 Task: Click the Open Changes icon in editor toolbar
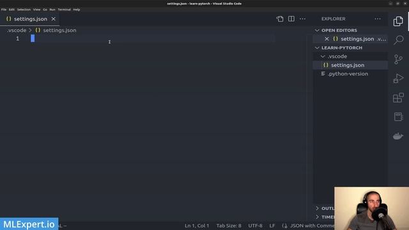click(280, 19)
